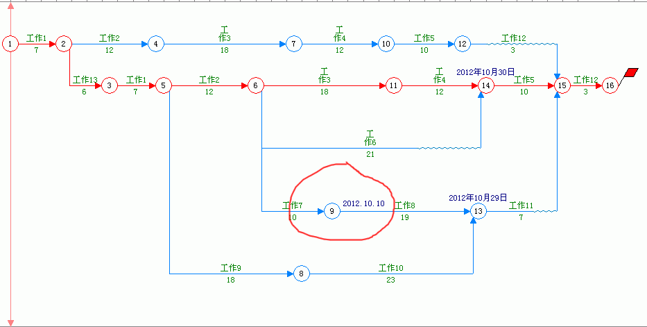647x327 pixels.
Task: Click 工作4 label between nodes 7 and 10
Action: tap(340, 34)
